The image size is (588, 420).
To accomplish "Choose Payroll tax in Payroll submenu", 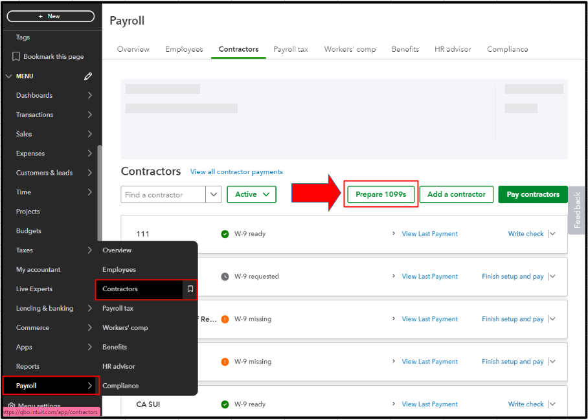I will [x=118, y=308].
